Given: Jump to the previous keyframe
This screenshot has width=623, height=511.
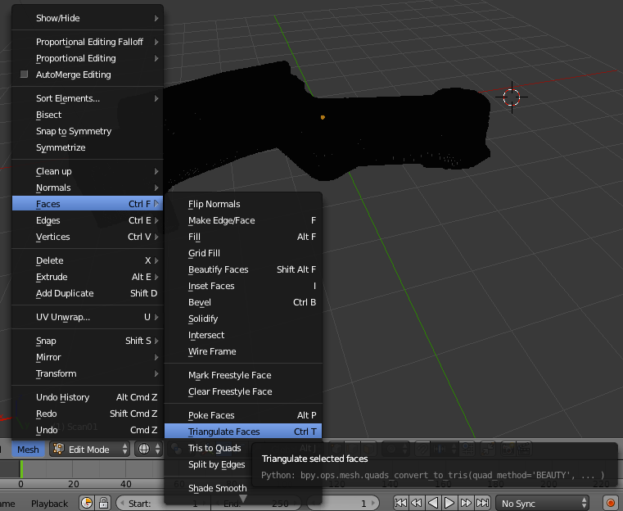Looking at the screenshot, I should point(417,503).
